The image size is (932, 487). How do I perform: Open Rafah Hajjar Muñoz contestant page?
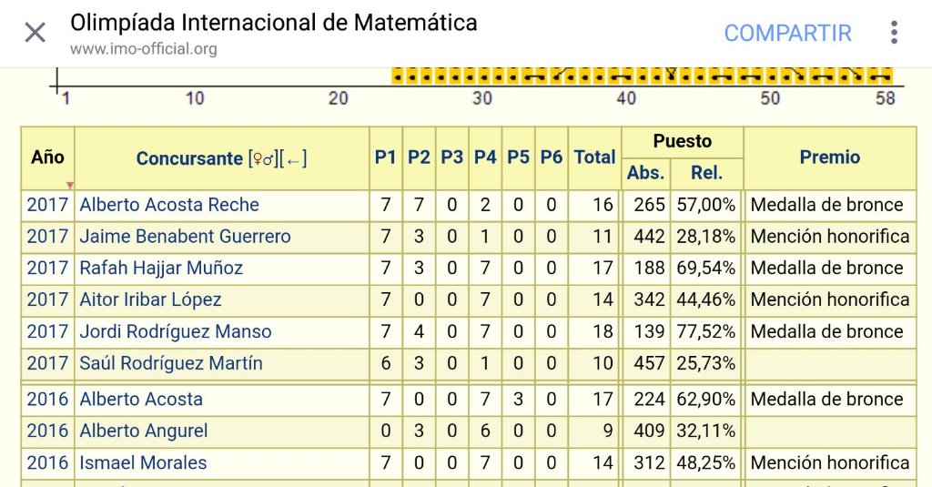coord(161,269)
